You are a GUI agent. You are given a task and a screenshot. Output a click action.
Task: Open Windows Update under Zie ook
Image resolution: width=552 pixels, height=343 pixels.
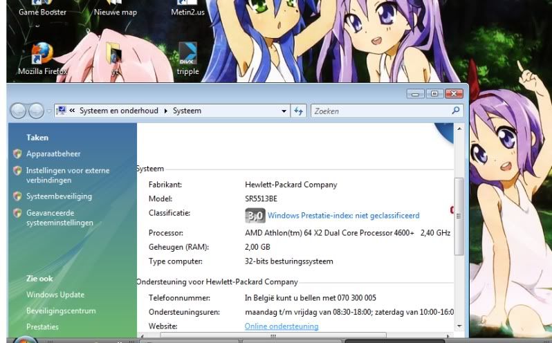point(55,295)
